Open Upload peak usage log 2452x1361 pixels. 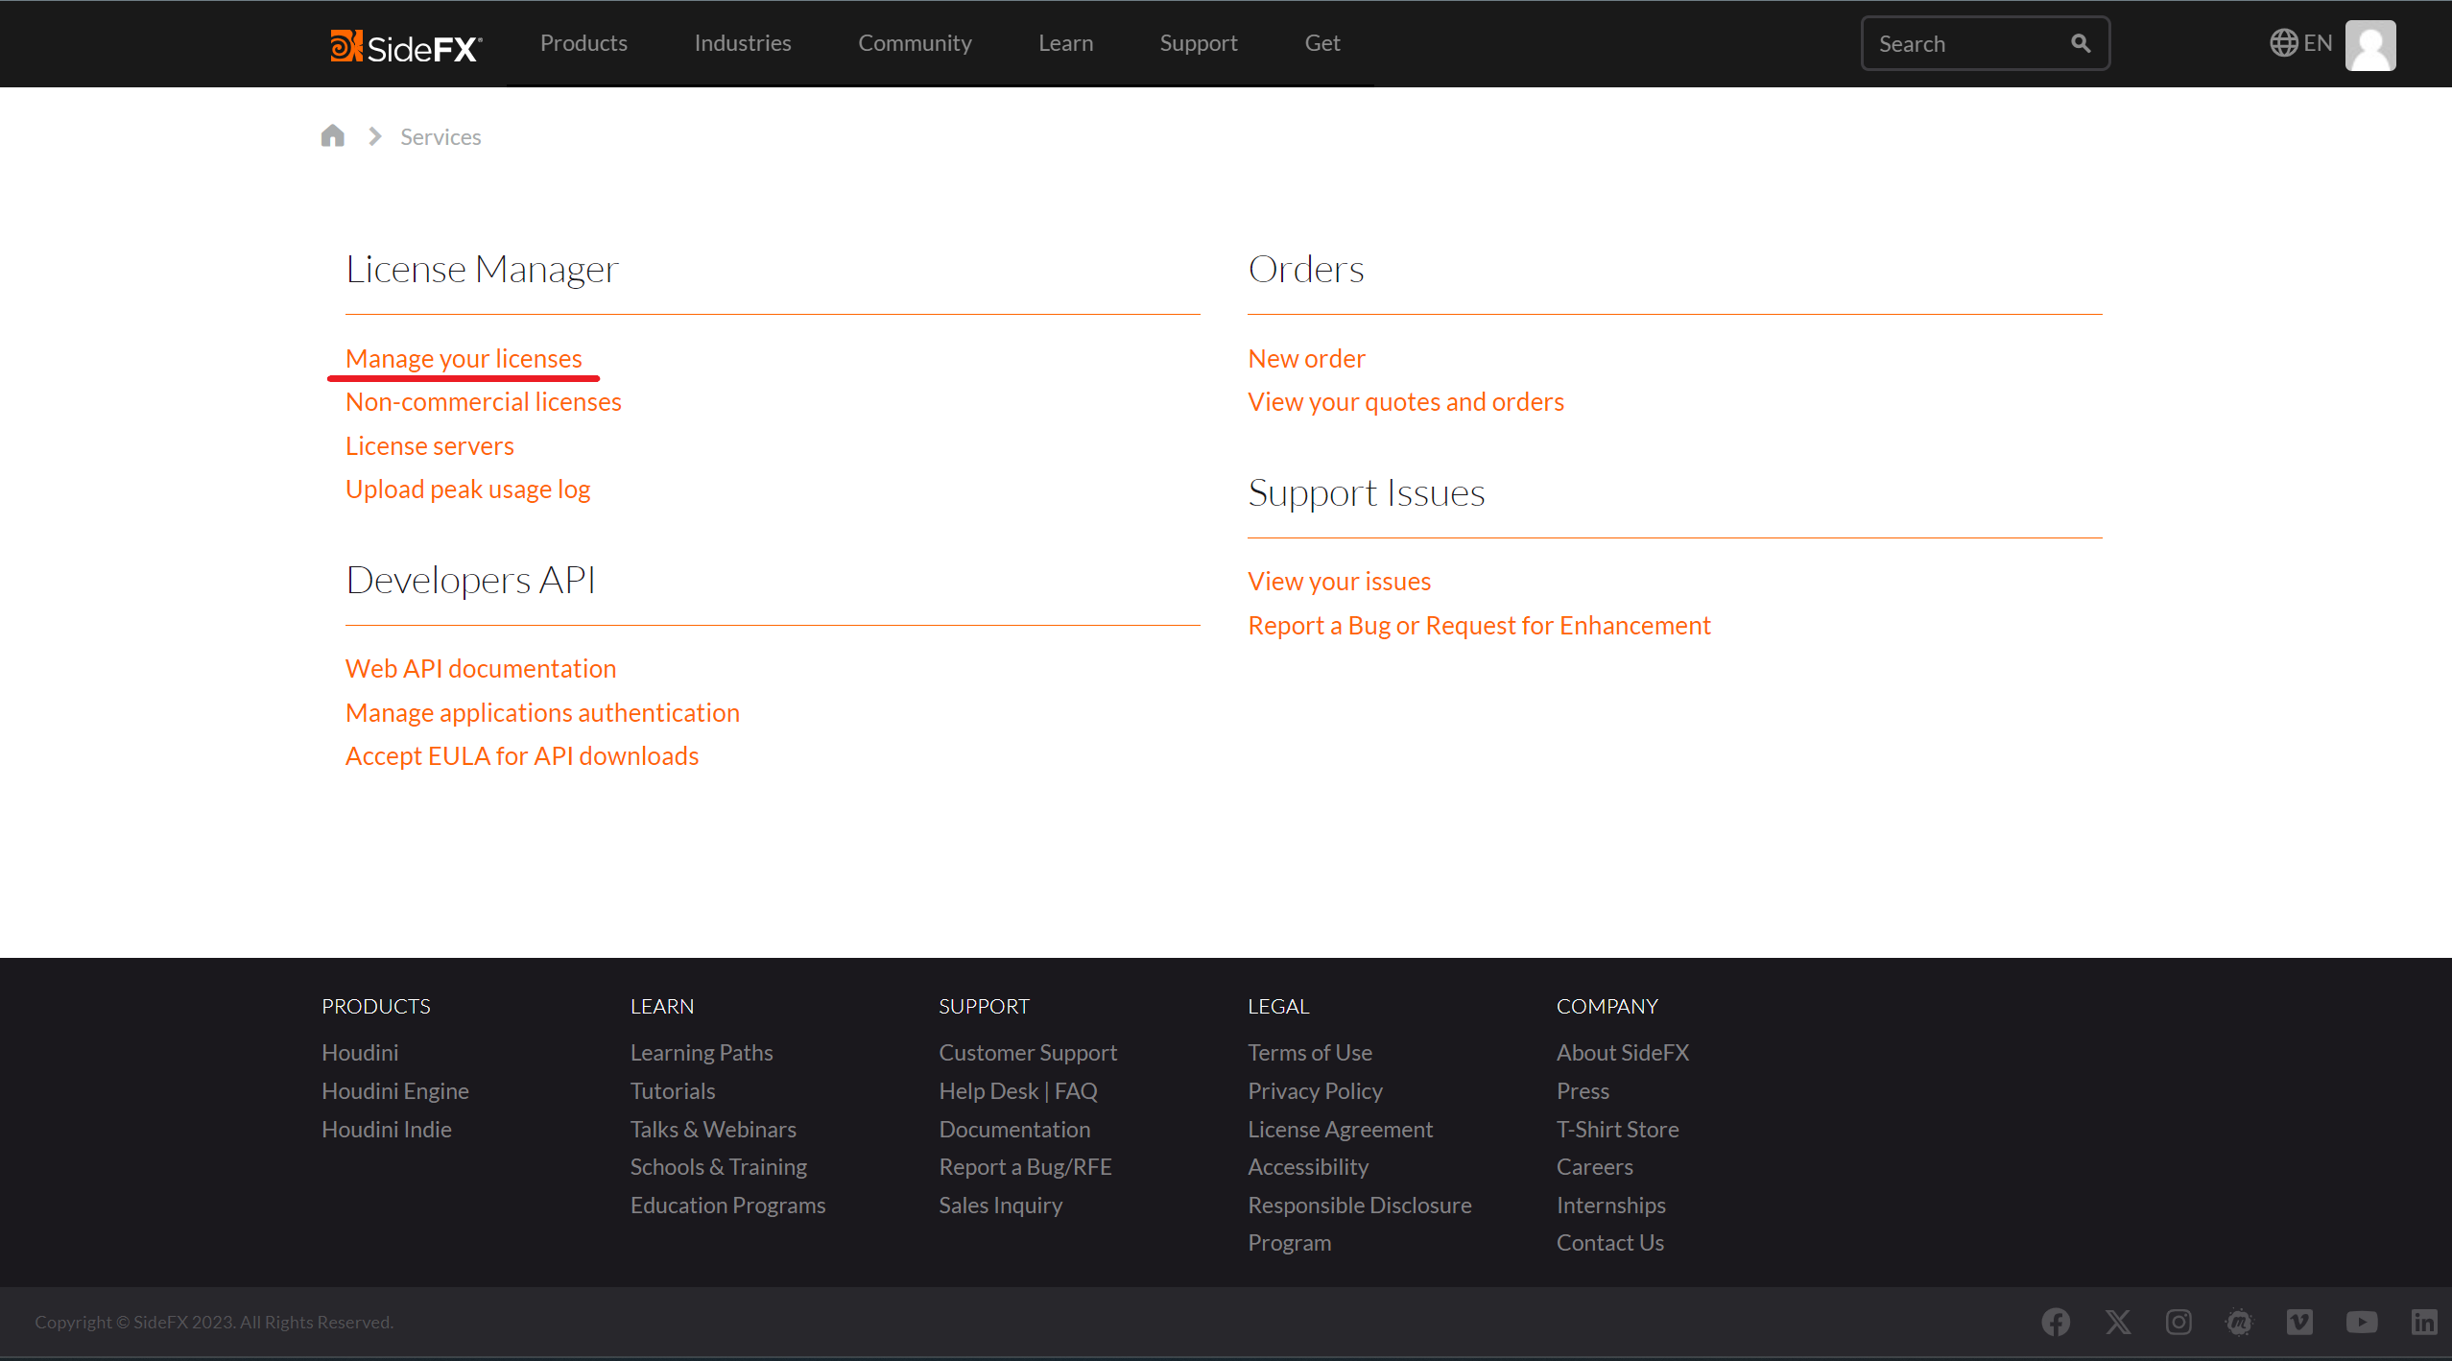tap(468, 489)
